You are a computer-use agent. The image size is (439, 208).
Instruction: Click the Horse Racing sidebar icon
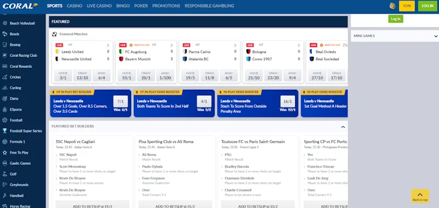click(x=5, y=206)
